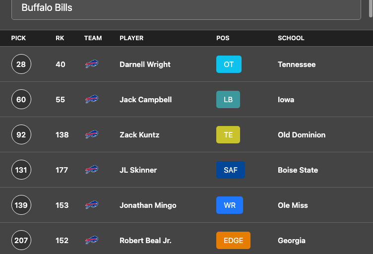Screen dimensions: 373x254
Task: Click the yellow TE position badge
Action: tap(228, 134)
